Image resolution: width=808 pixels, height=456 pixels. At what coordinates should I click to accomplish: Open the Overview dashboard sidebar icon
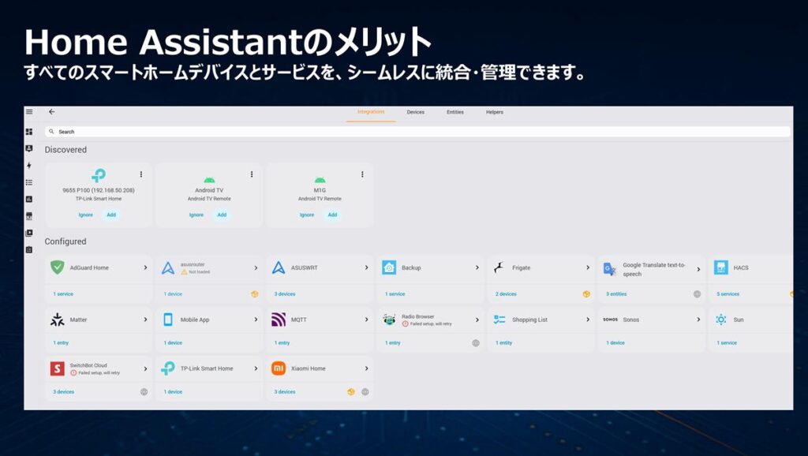pyautogui.click(x=29, y=132)
